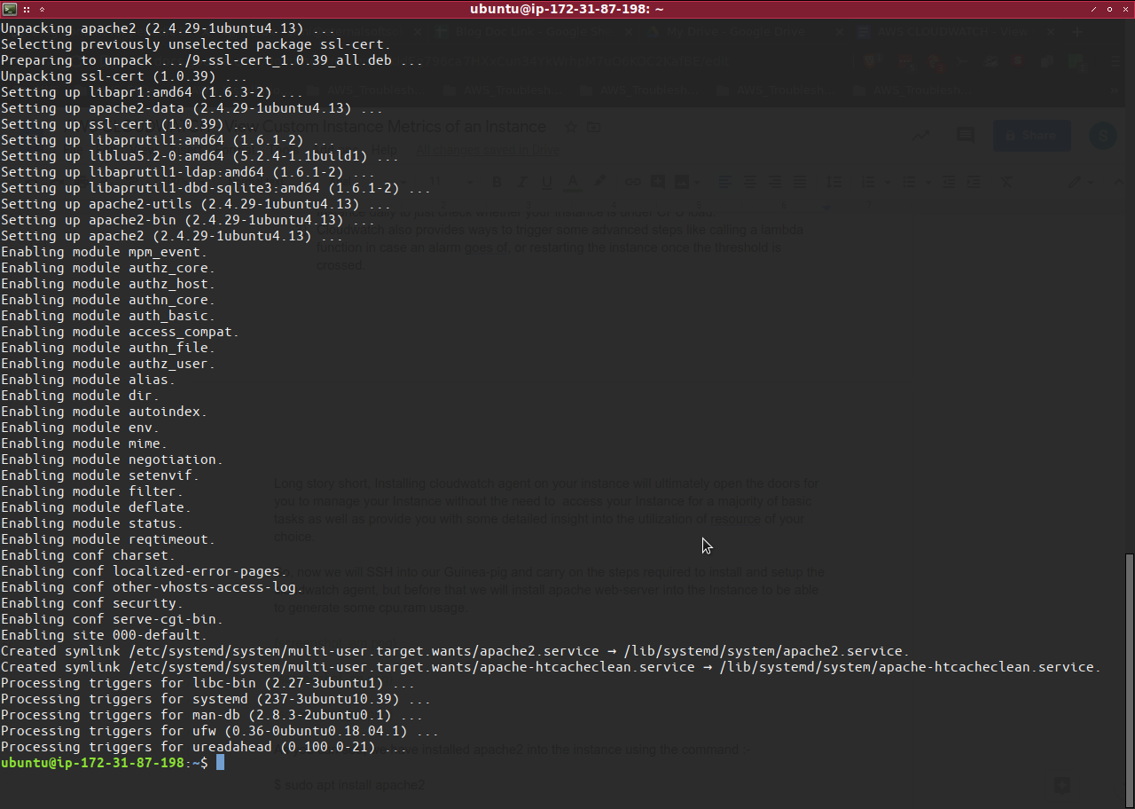The height and width of the screenshot is (809, 1135).
Task: Click "All changes saved in Drive" link
Action: pos(489,150)
